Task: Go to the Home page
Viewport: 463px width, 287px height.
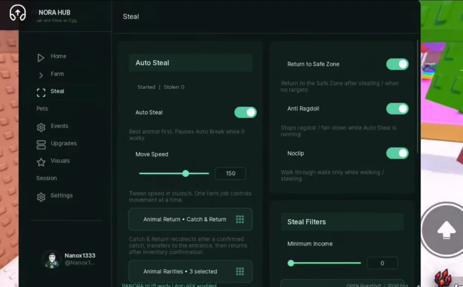Action: coord(58,56)
